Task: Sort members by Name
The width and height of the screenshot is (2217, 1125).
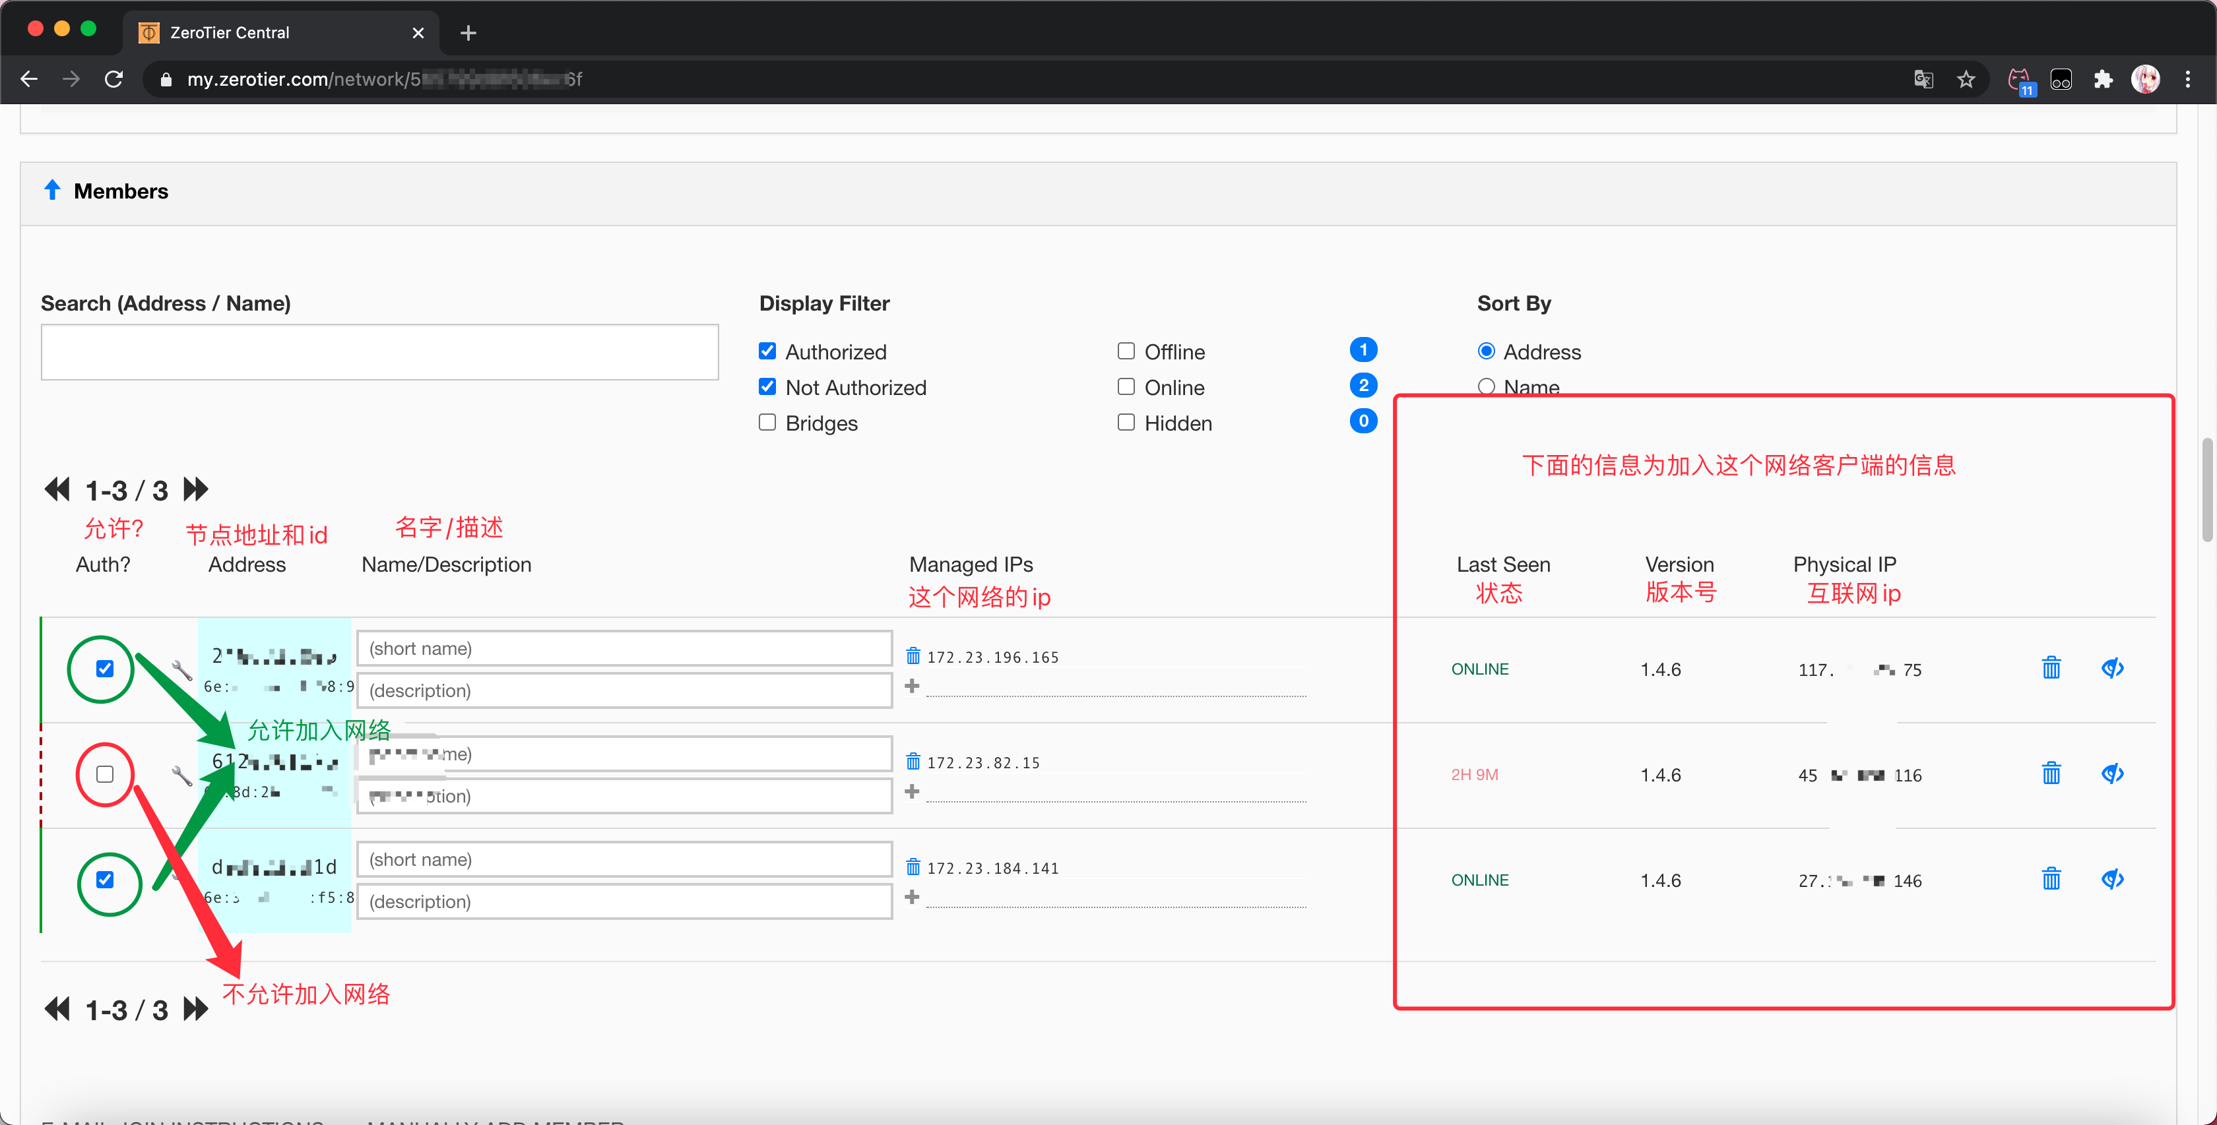Action: tap(1485, 387)
